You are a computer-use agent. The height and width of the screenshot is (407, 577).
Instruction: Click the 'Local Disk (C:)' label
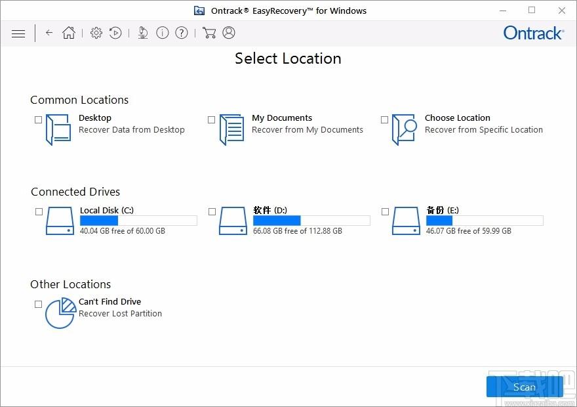(x=107, y=210)
